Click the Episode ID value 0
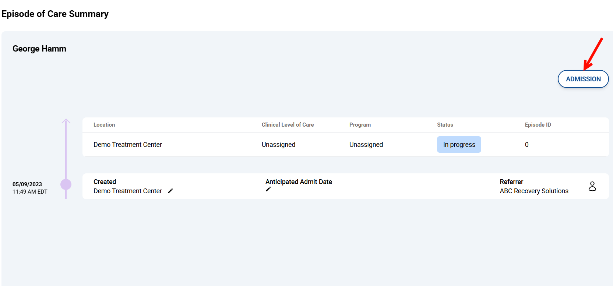Viewport: 613px width, 286px height. (526, 145)
